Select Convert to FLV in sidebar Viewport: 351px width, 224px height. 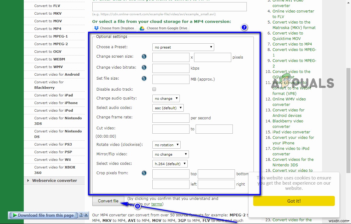tap(47, 6)
